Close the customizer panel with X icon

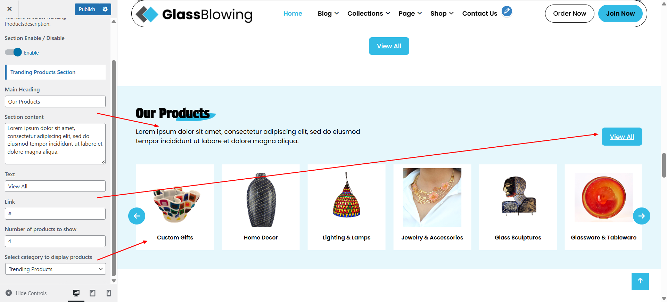[9, 9]
